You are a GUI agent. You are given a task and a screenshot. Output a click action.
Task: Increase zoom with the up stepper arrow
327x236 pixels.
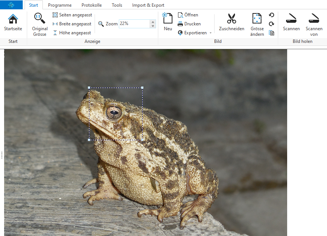pyautogui.click(x=153, y=22)
